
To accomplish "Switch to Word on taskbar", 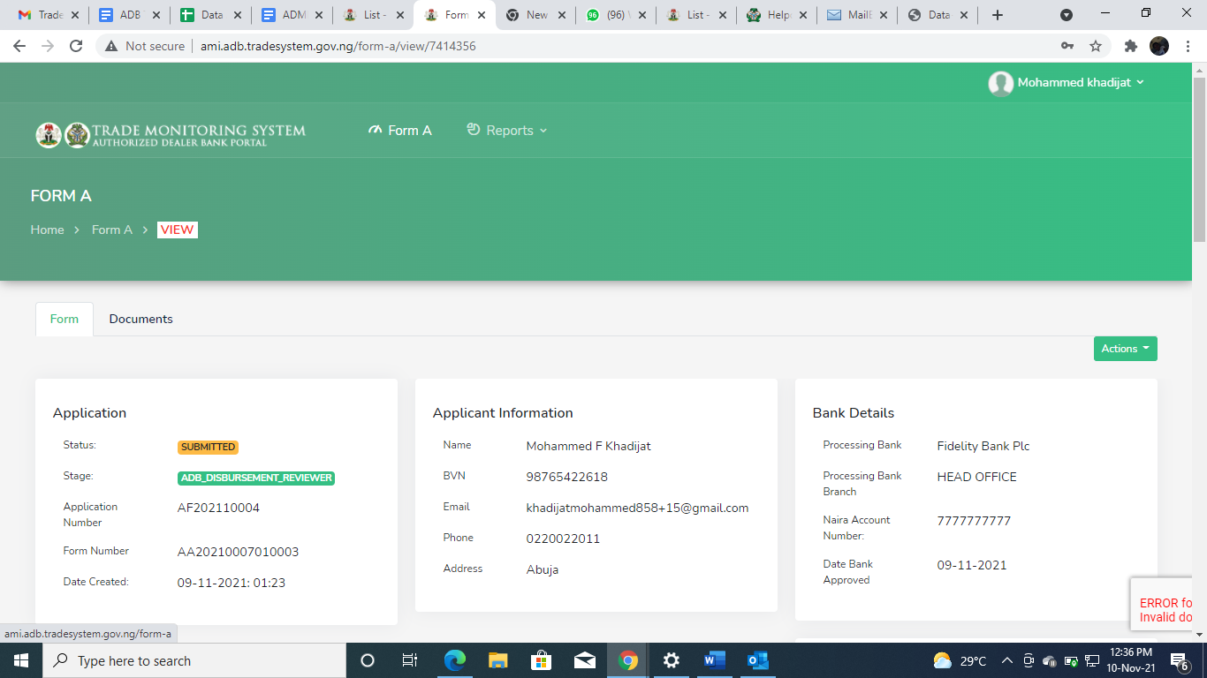I will point(714,660).
